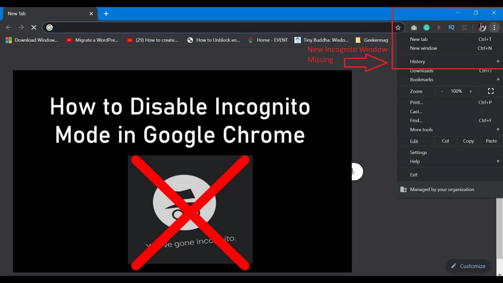Click the Customize button
The height and width of the screenshot is (283, 503).
(468, 266)
